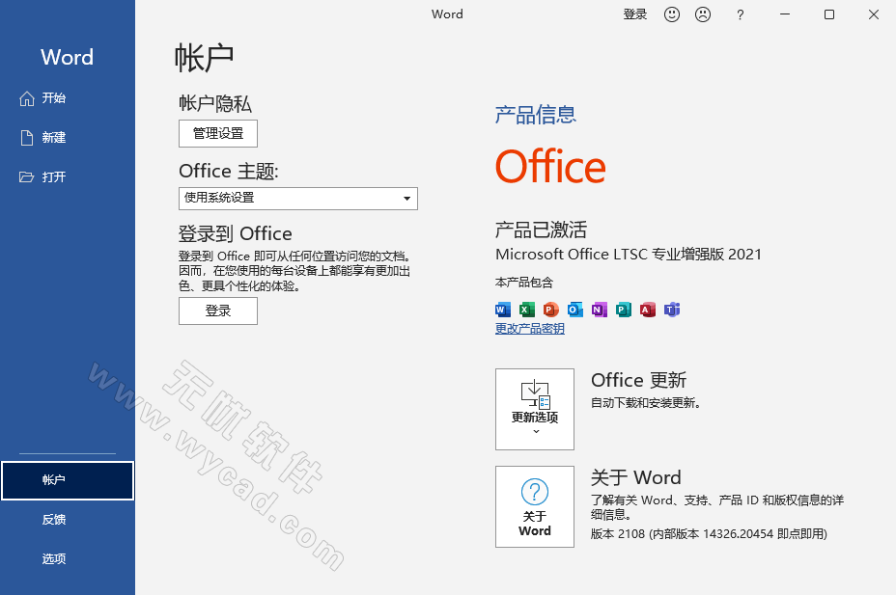
Task: Open the 选项 entry in sidebar
Action: [53, 558]
